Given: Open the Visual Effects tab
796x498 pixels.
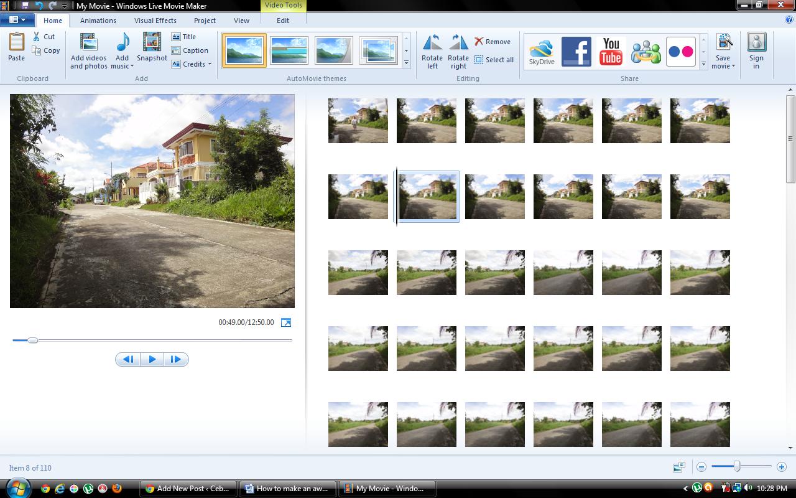Looking at the screenshot, I should [x=155, y=21].
